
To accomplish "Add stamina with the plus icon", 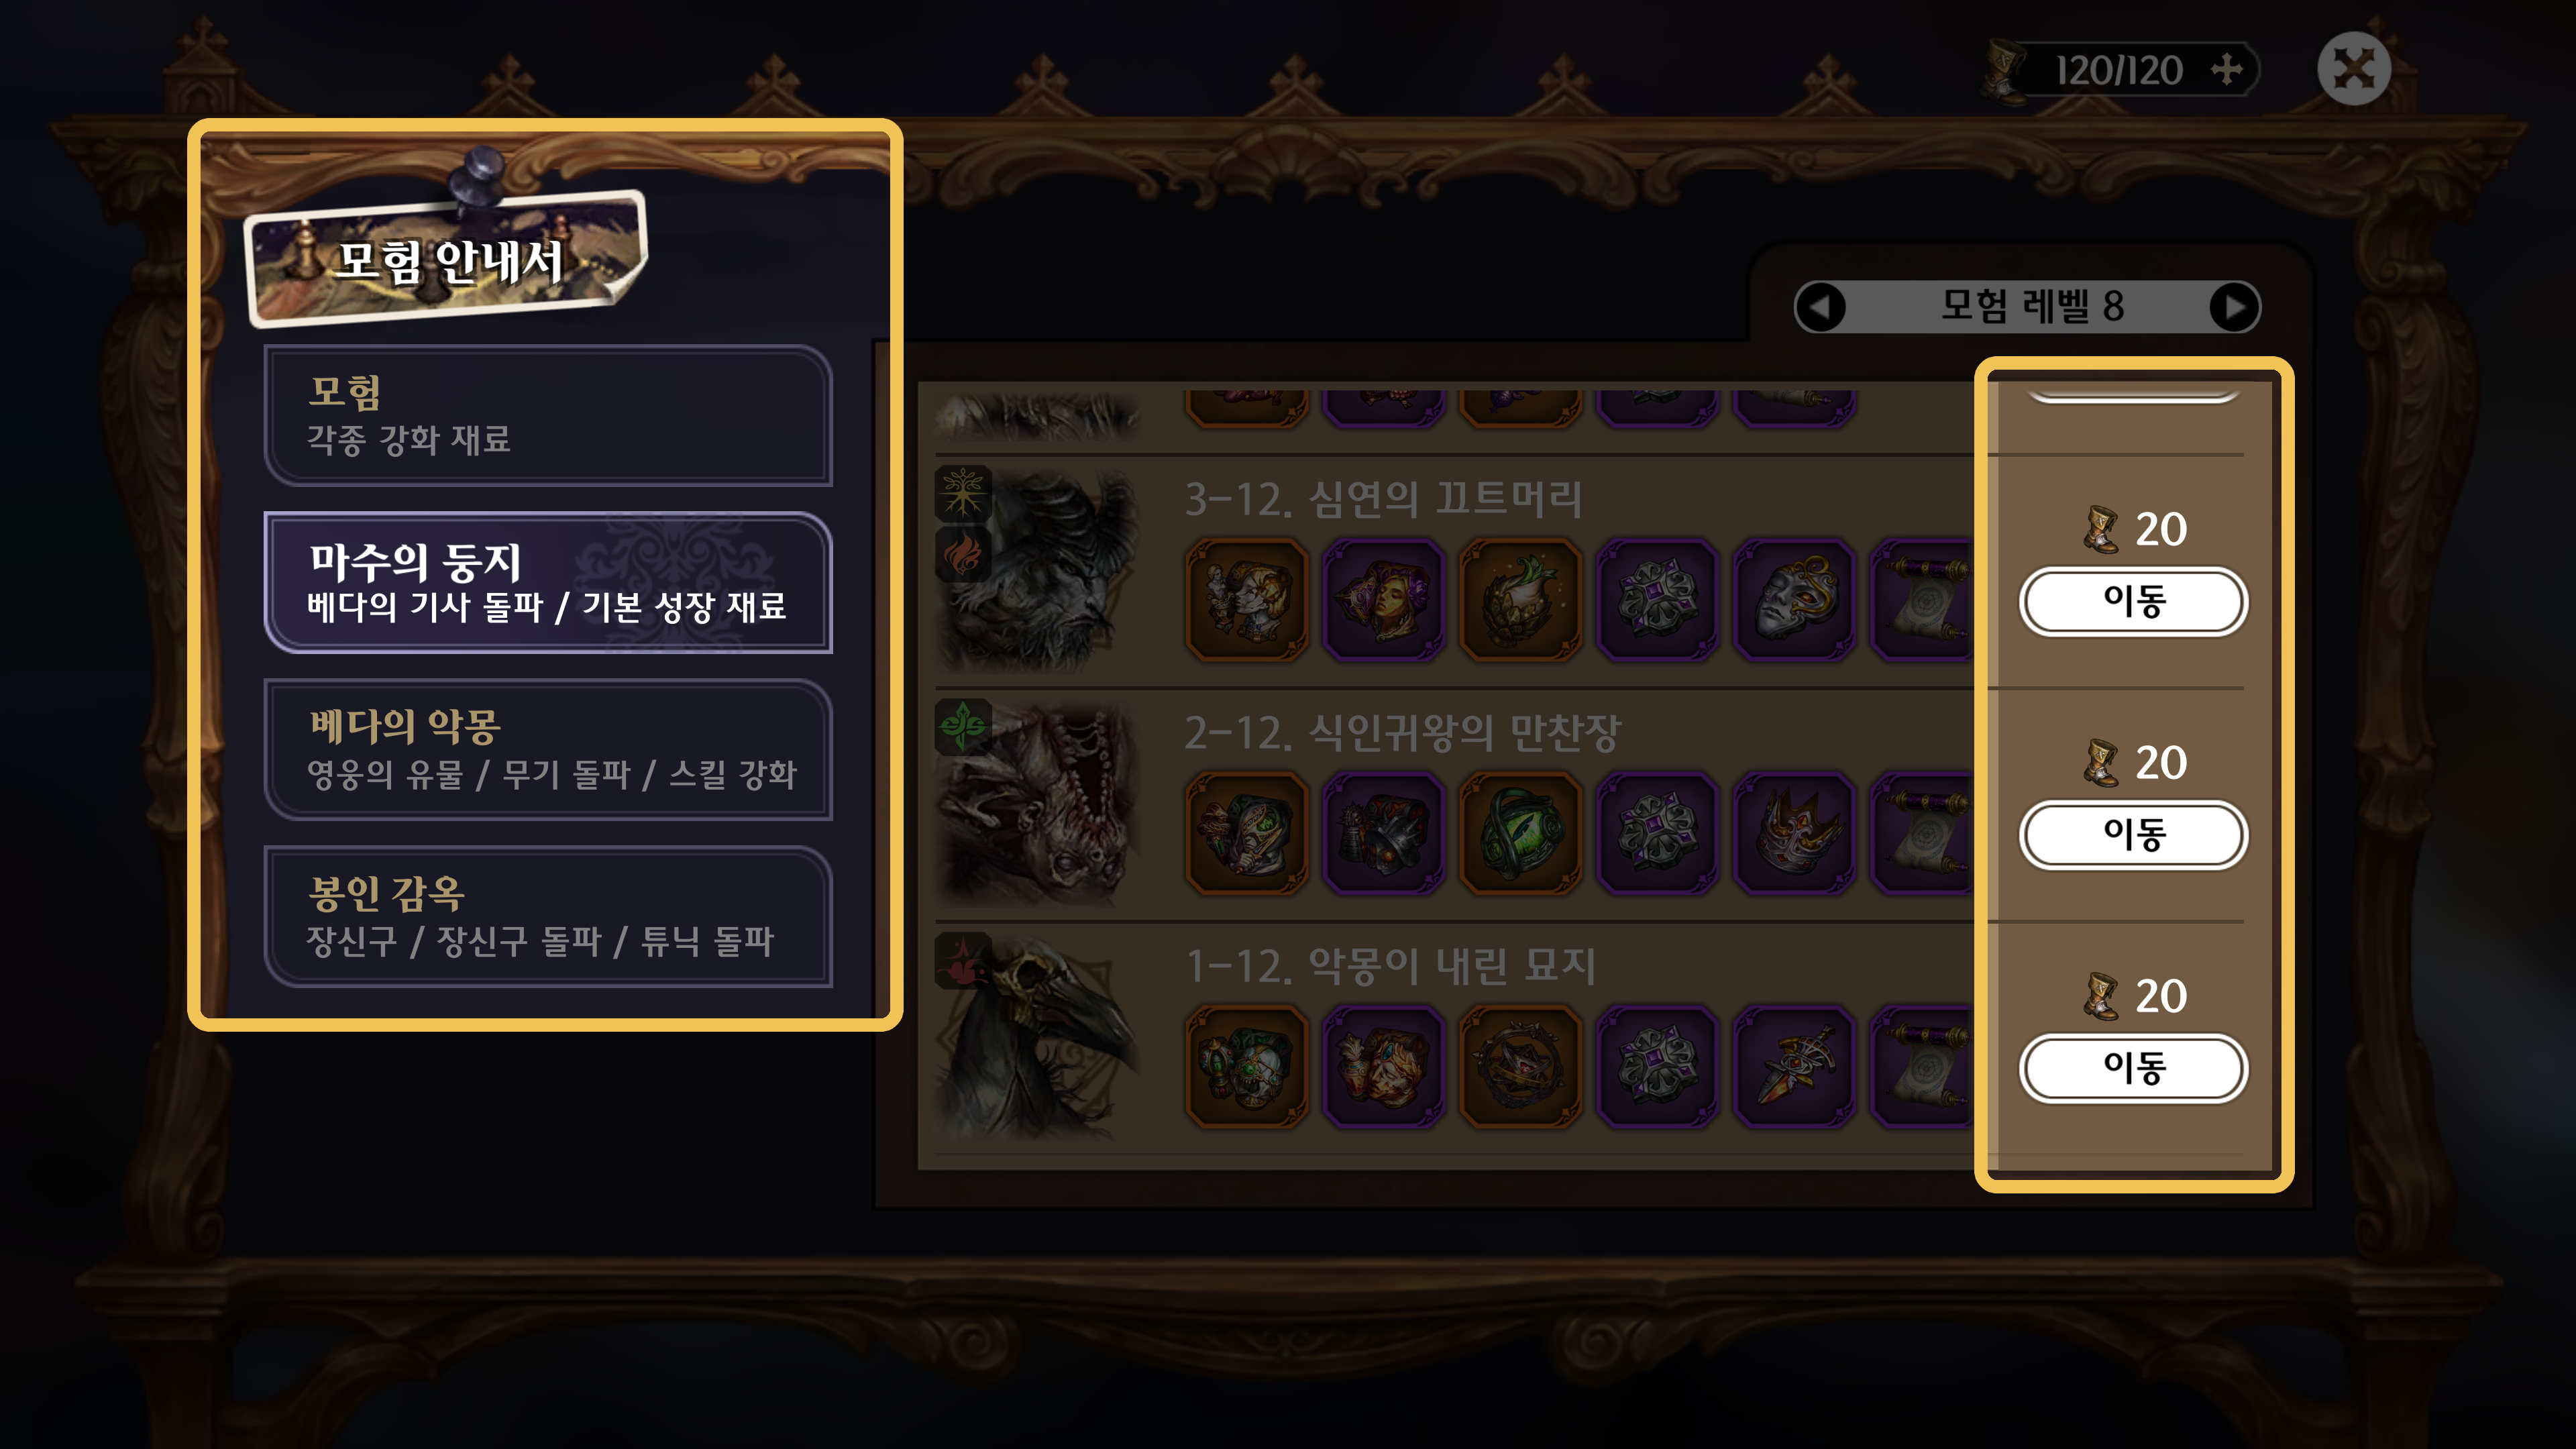I will pyautogui.click(x=2227, y=70).
